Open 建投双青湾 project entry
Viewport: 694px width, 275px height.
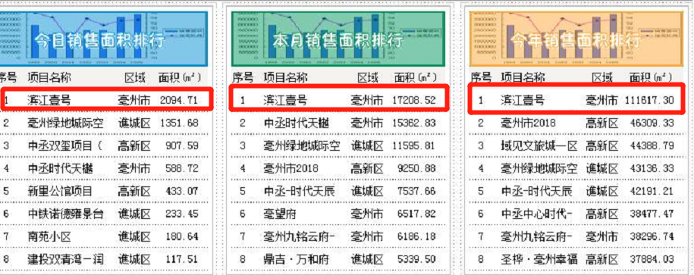pyautogui.click(x=65, y=259)
